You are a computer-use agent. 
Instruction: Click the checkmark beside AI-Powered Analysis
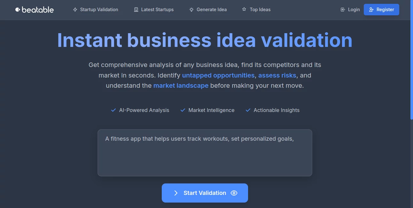coord(113,110)
